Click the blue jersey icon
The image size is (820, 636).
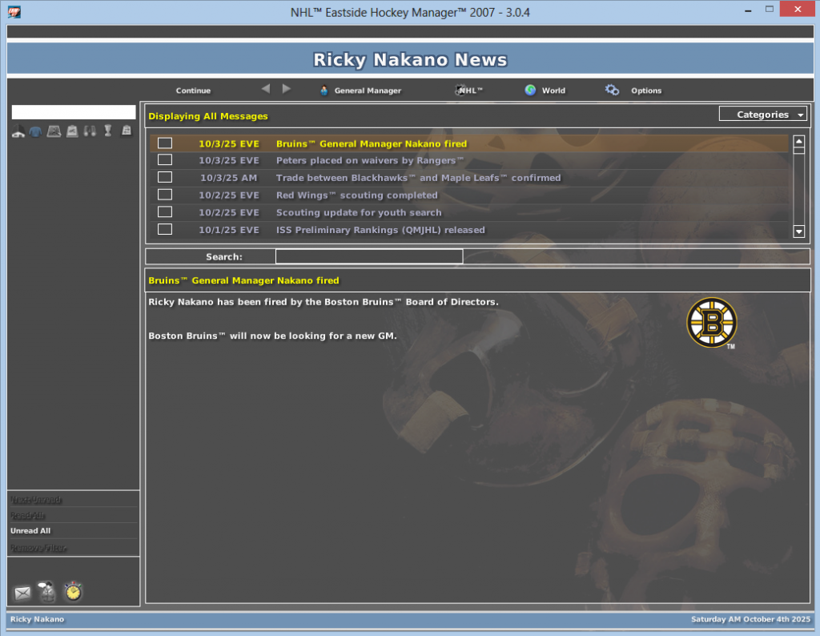click(35, 131)
